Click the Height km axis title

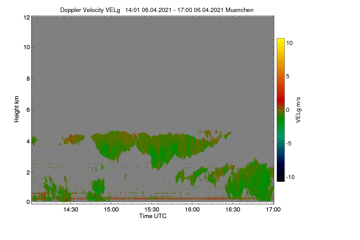(x=17, y=109)
